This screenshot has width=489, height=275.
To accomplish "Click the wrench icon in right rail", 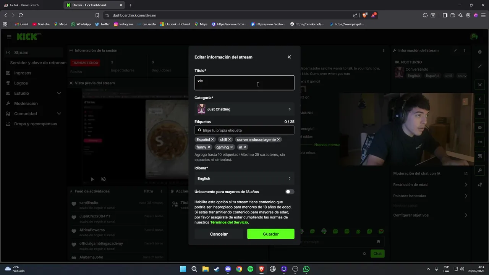I will (x=480, y=170).
